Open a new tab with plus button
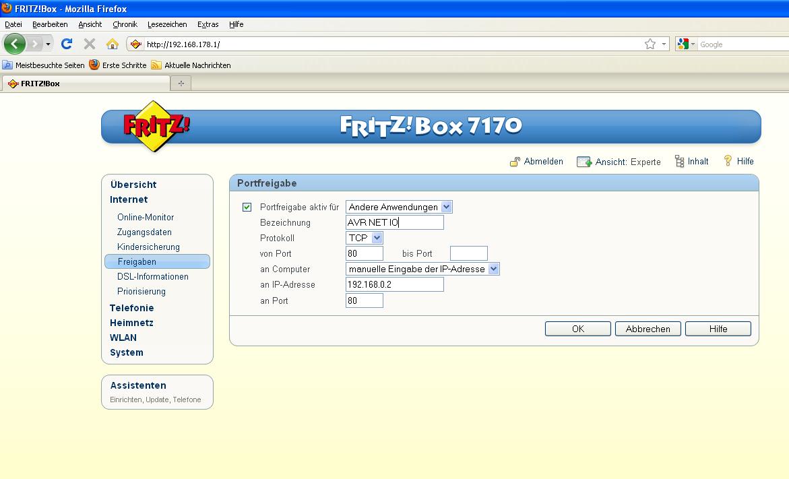This screenshot has width=789, height=479. pyautogui.click(x=181, y=84)
